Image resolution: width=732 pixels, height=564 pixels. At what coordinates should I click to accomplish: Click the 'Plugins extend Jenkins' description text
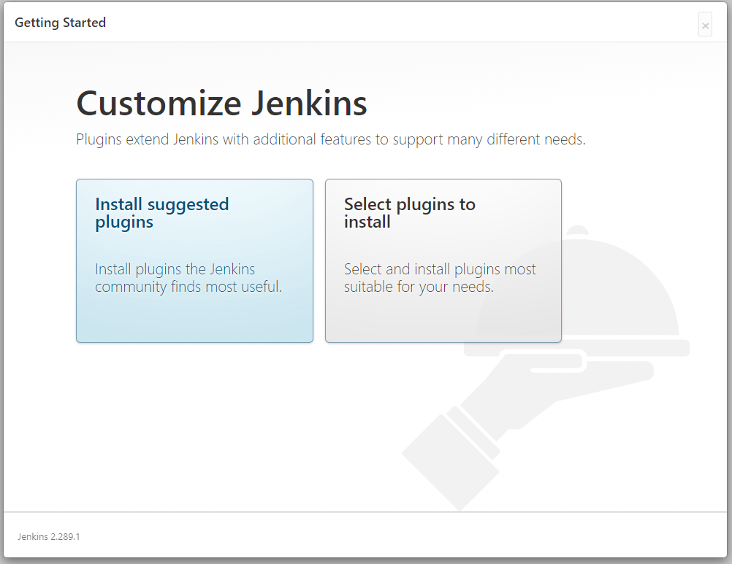[x=330, y=139]
